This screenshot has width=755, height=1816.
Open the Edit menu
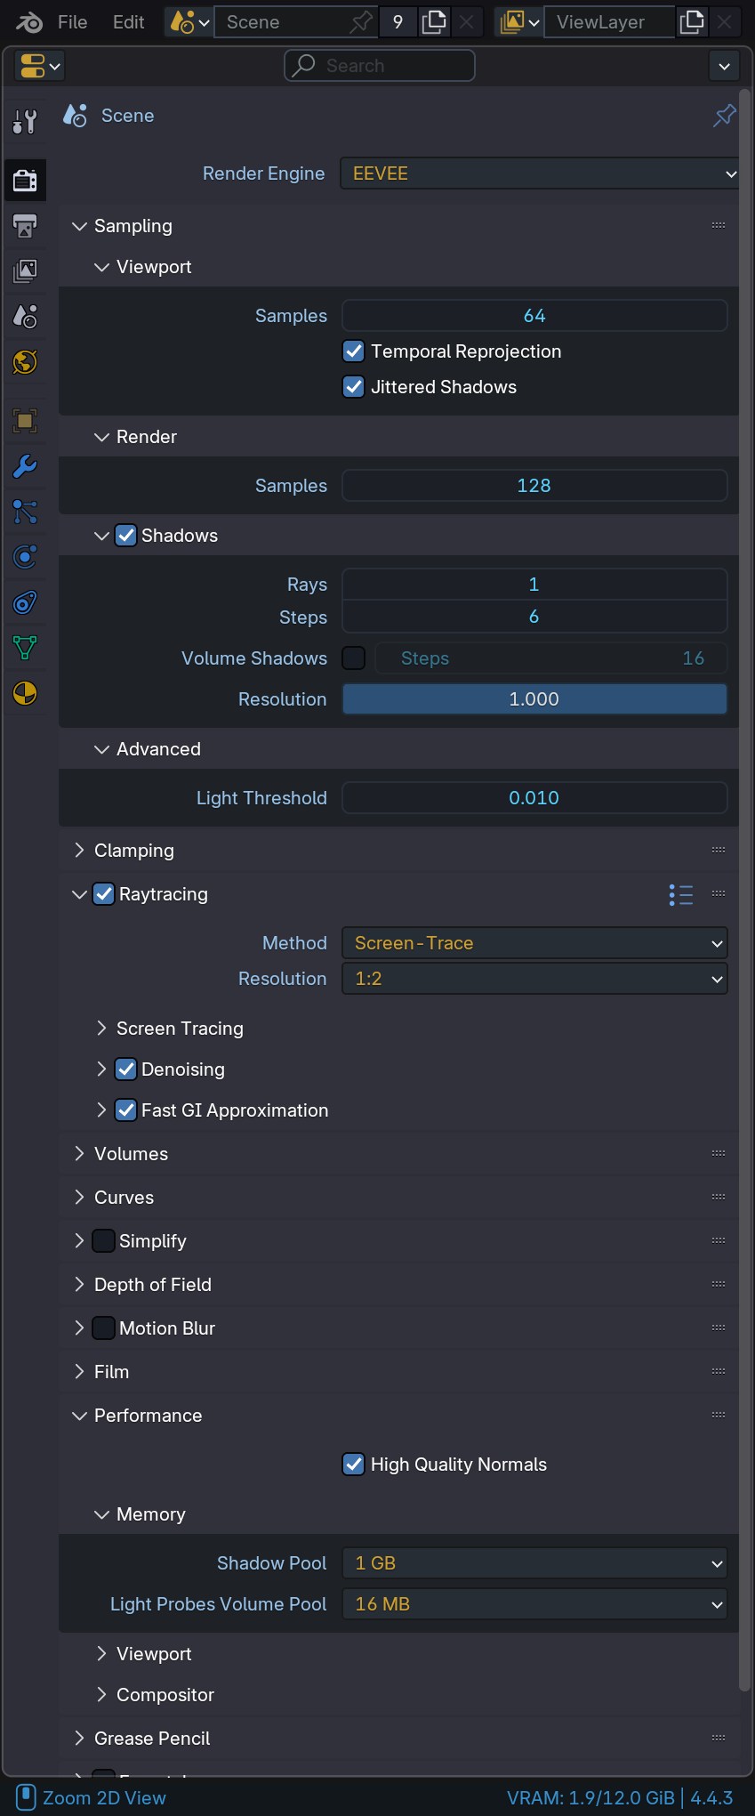(x=129, y=22)
